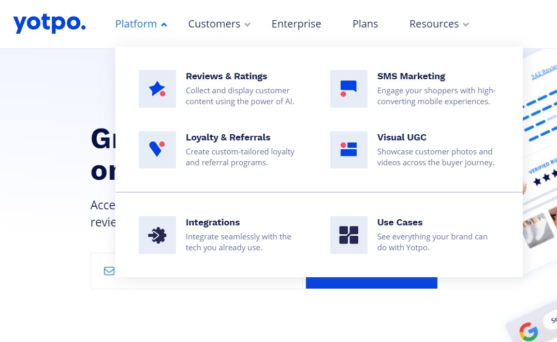The width and height of the screenshot is (557, 342).
Task: Open the Plans page
Action: tap(365, 24)
